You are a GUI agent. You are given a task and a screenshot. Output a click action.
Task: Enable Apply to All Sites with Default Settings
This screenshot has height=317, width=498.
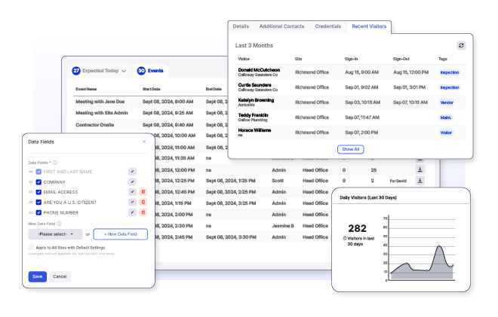(x=31, y=247)
